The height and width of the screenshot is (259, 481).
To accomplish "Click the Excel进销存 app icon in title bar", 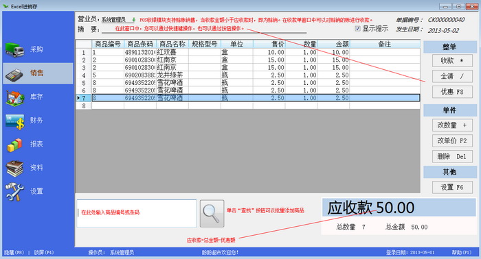I will coord(5,6).
